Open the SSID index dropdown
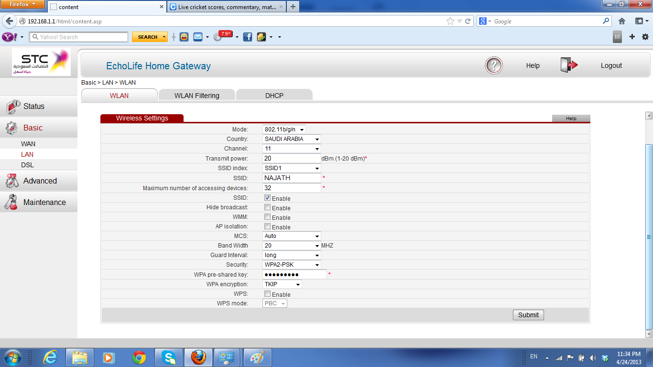Viewport: 653px width, 367px height. (292, 168)
